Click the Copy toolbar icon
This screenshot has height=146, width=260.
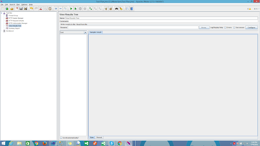coord(45,9)
